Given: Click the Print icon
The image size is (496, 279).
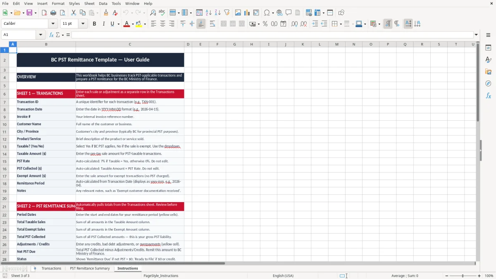Looking at the screenshot, I should click(x=53, y=13).
